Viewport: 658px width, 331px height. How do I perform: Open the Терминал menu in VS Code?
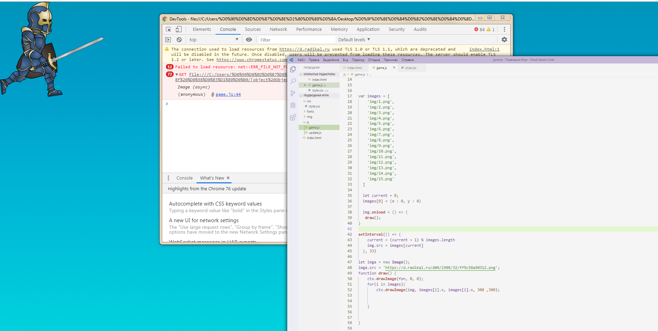tap(391, 60)
